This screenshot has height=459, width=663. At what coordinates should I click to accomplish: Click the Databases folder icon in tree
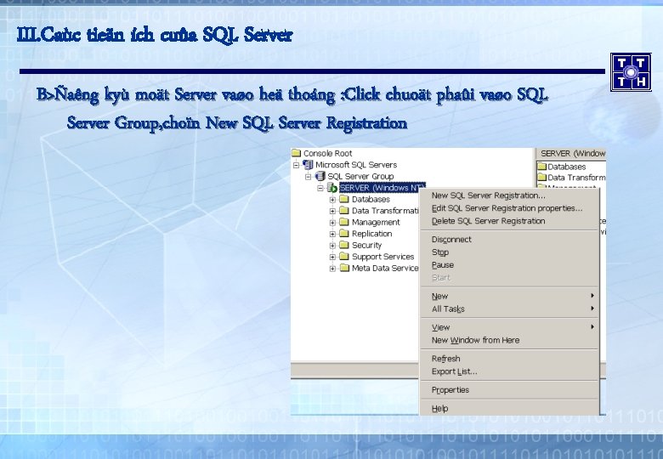(344, 199)
